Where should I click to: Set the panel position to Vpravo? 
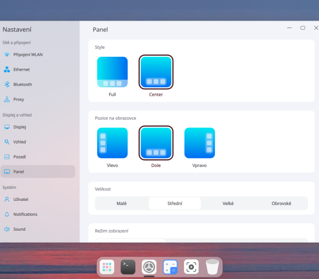pyautogui.click(x=199, y=143)
